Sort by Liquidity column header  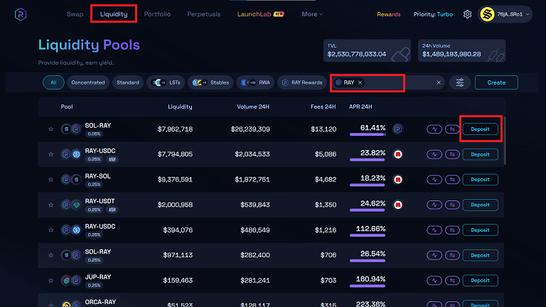click(x=180, y=107)
